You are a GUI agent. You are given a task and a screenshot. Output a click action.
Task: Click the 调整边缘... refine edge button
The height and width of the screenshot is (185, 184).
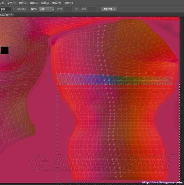coord(109,9)
